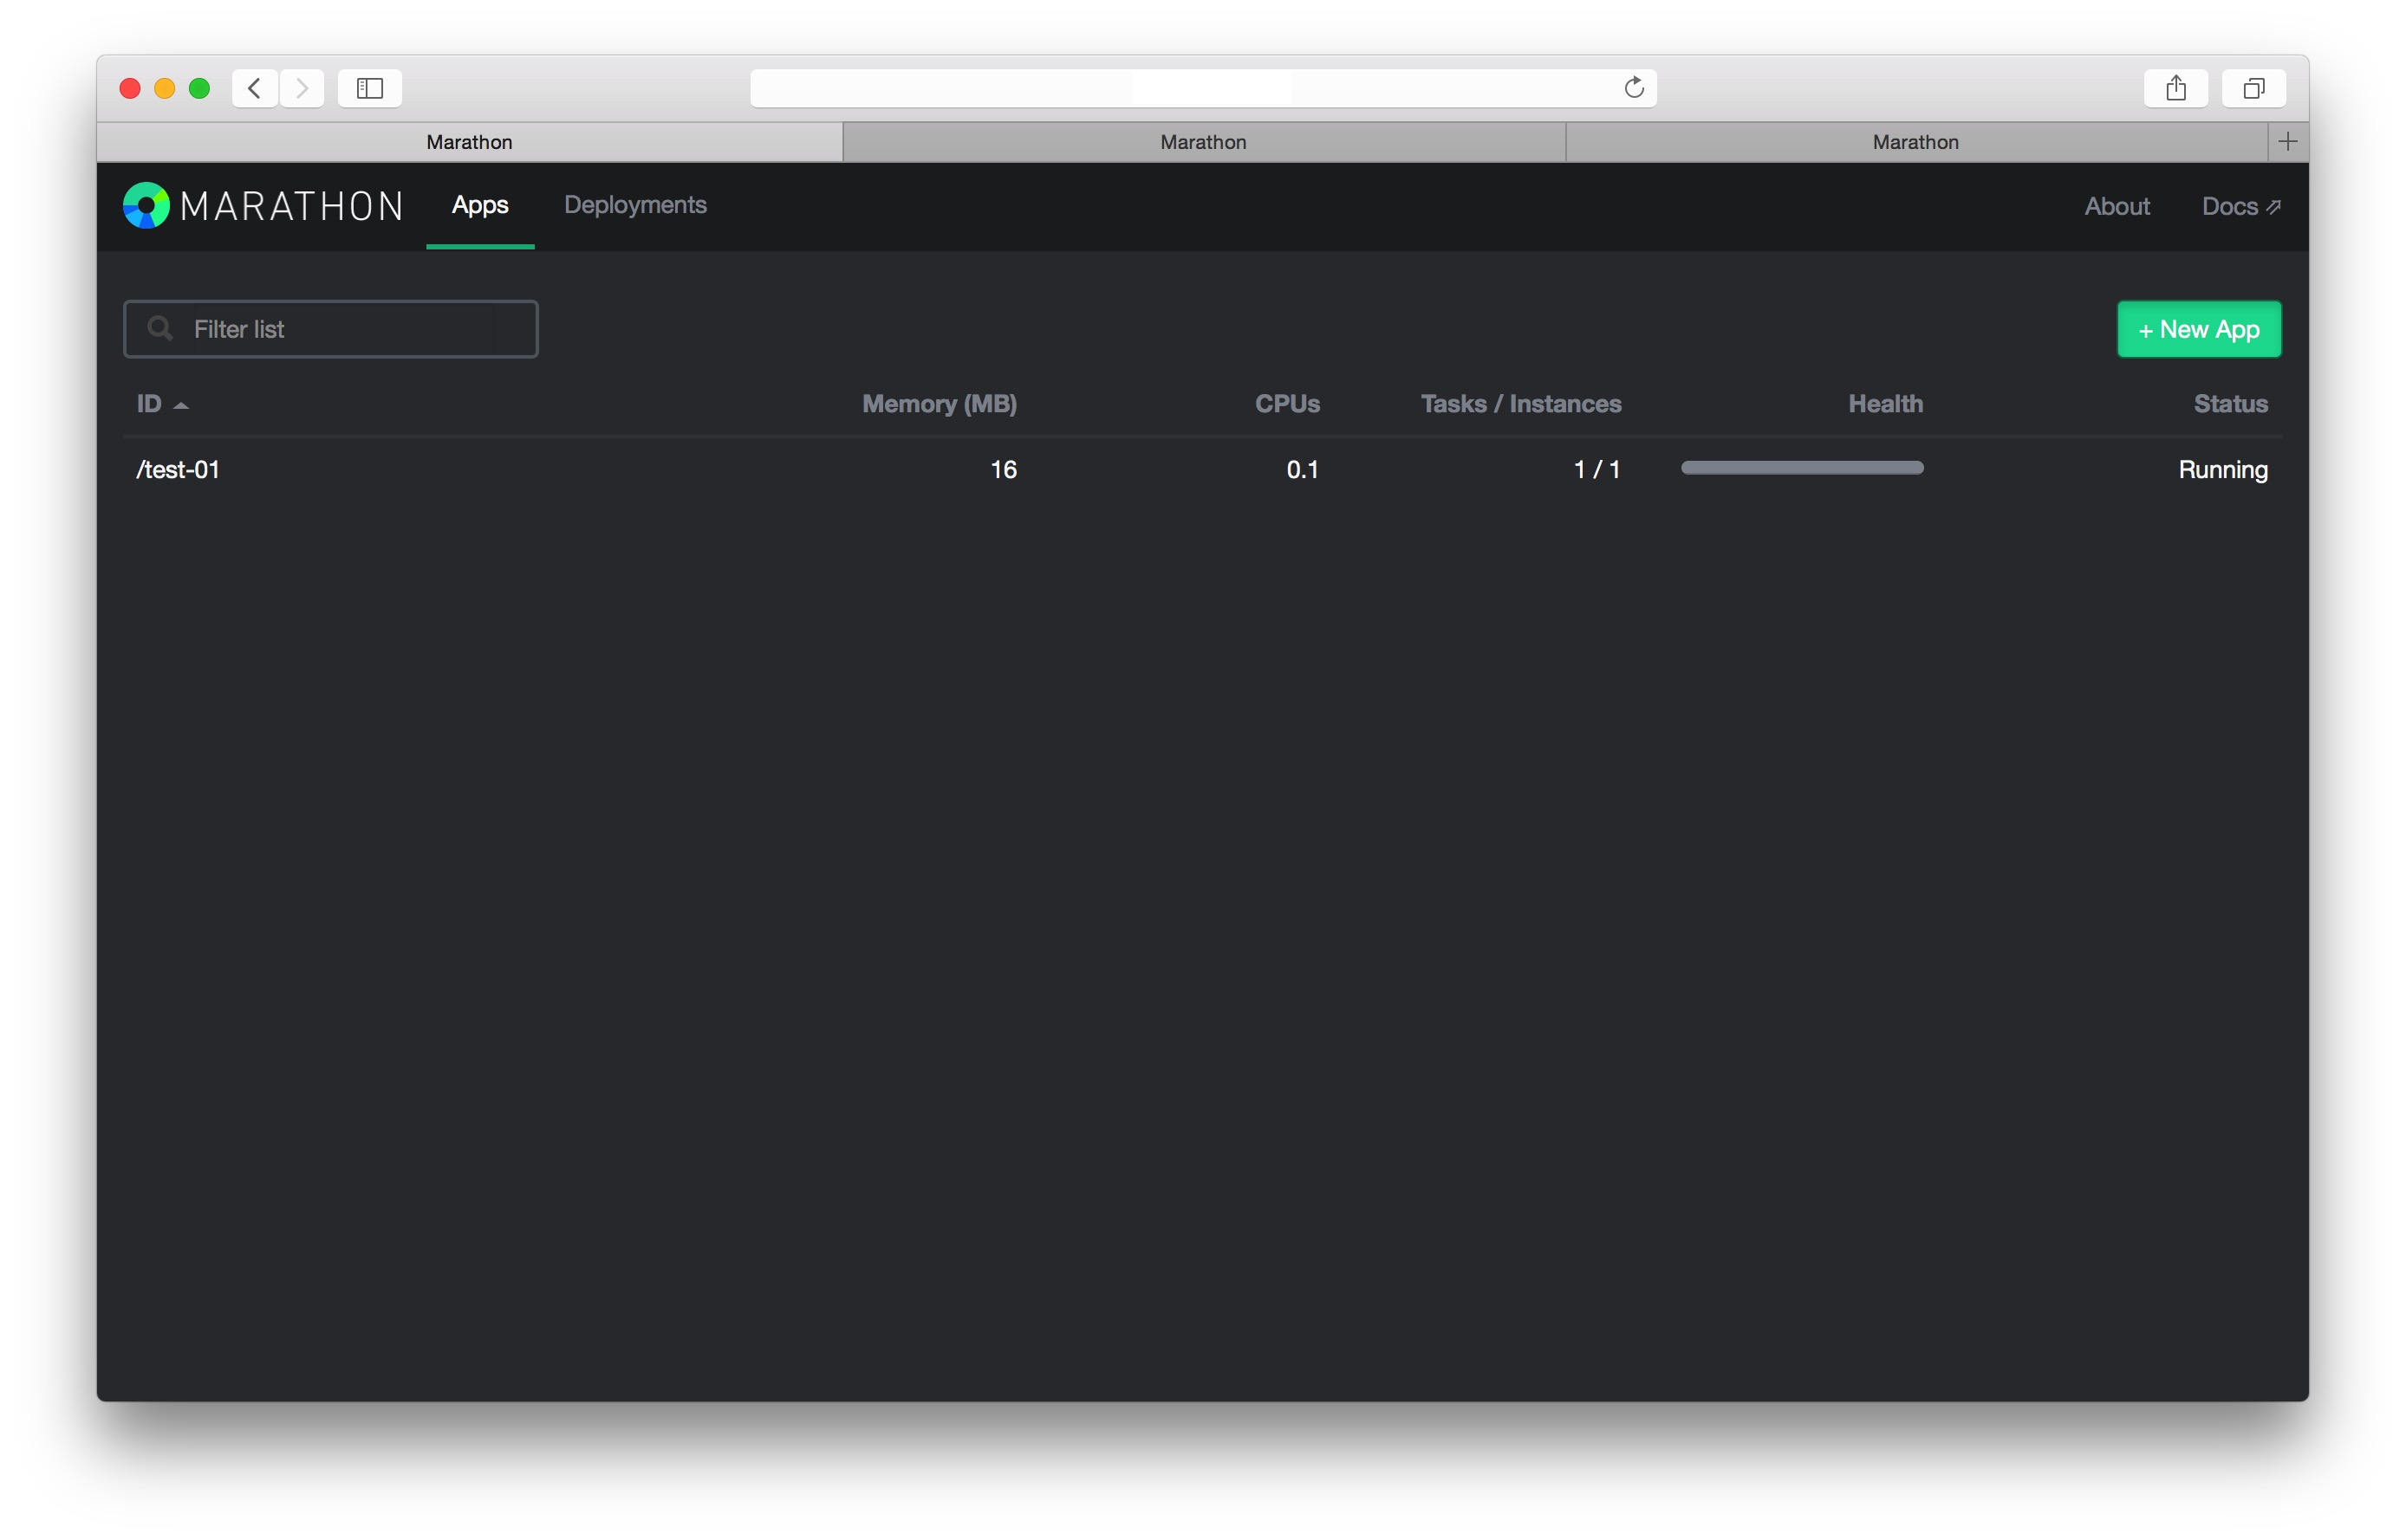This screenshot has height=1540, width=2406.
Task: Toggle the Safari sidebar button
Action: click(x=370, y=88)
